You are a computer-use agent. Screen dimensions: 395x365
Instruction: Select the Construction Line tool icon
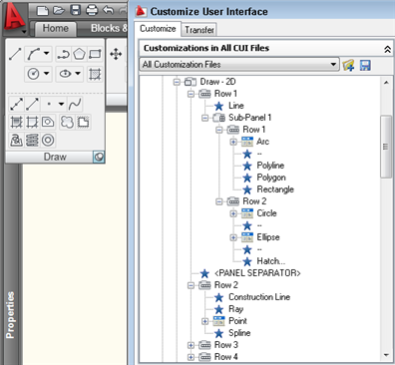(16, 105)
